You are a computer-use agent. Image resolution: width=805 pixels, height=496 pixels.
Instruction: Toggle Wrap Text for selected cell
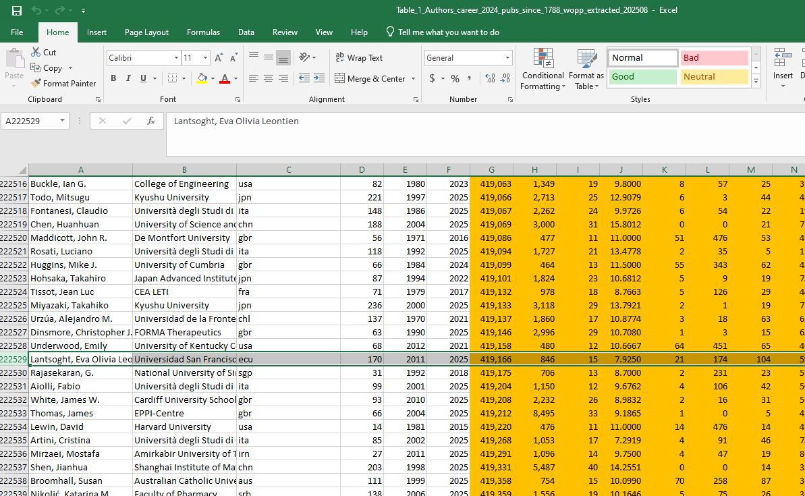[359, 58]
